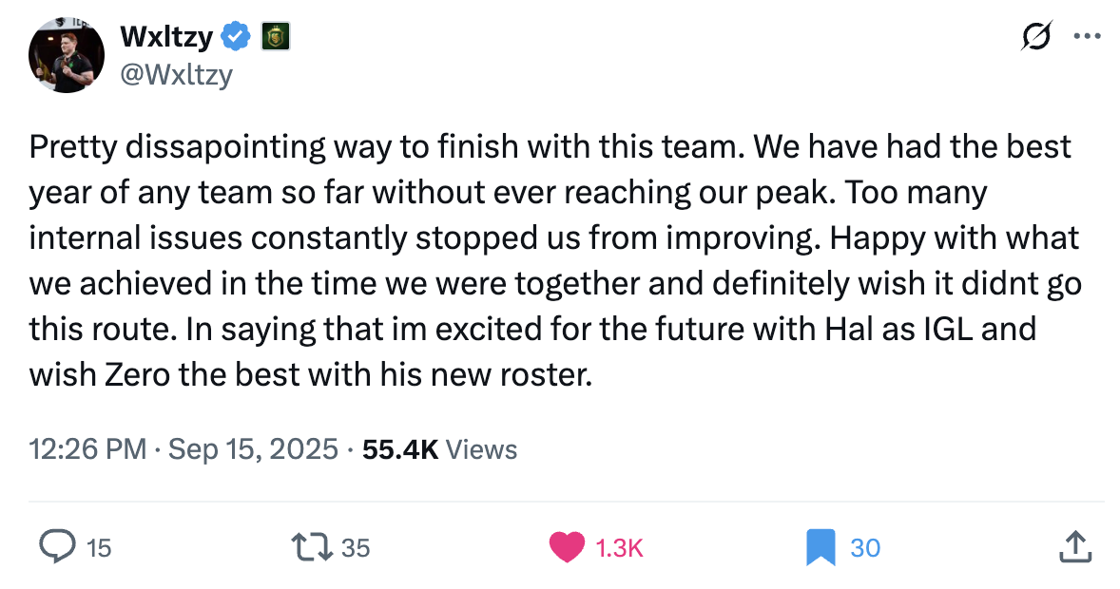Open Wxltzy's profile avatar photo

67,55
